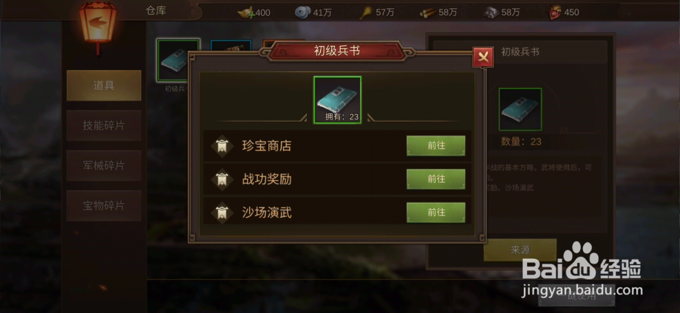Open the 宝物碎片 tab

click(x=104, y=206)
